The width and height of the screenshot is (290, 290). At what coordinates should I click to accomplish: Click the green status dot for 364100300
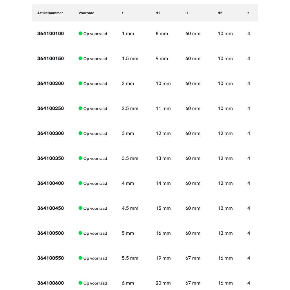[x=80, y=133]
